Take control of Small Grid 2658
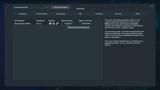Image resolution: width=160 pixels, height=90 pixels. tap(68, 23)
